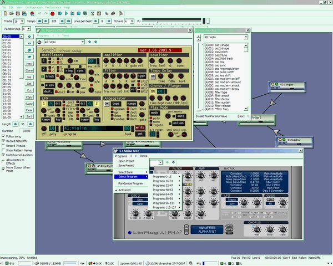Viewport: 333px width, 266px height.
Task: Open the File menu
Action: pyautogui.click(x=4, y=7)
